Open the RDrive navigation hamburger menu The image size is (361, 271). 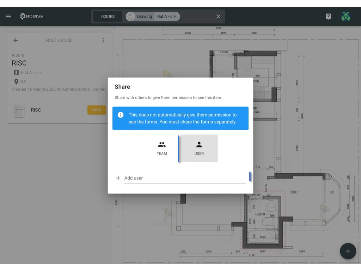[x=8, y=16]
